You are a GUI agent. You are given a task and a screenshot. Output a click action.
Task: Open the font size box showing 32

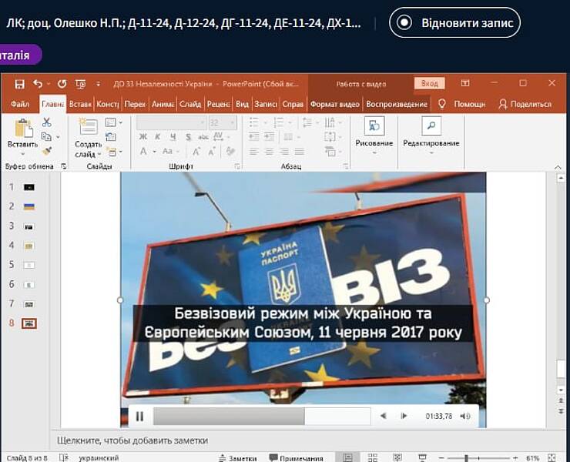tap(223, 123)
